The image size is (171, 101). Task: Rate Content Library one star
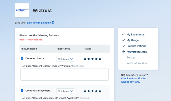point(85,59)
